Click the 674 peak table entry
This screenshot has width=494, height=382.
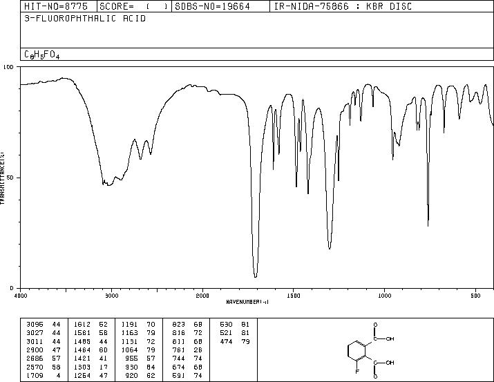tap(187, 367)
